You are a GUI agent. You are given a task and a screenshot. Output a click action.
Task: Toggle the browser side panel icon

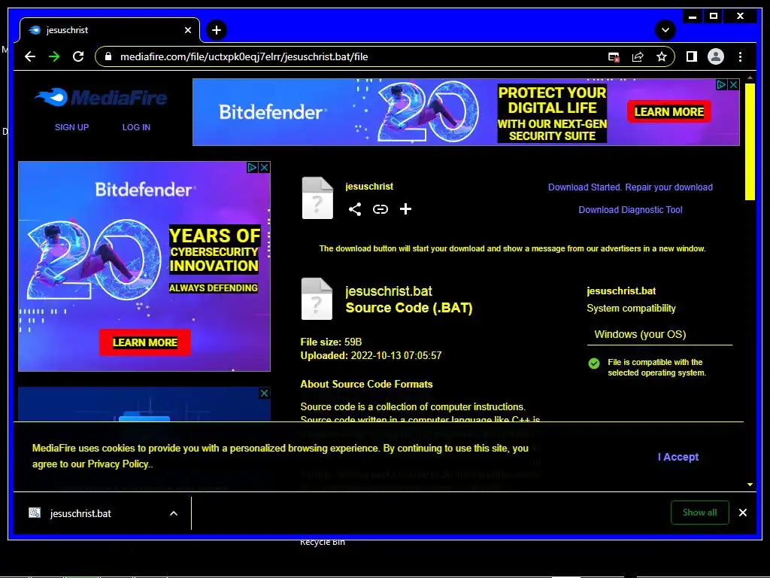pyautogui.click(x=692, y=56)
